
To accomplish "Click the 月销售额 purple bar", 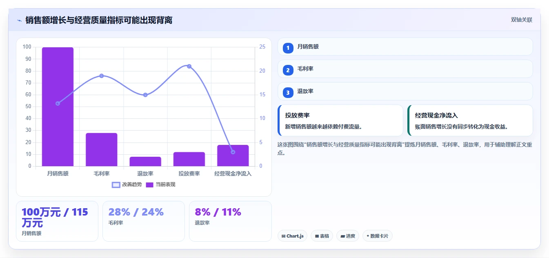I will point(58,107).
